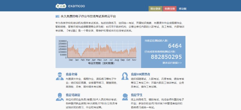
Task: Click the HR description beginning 组织招聘笔试
Action: pyautogui.click(x=158, y=83)
